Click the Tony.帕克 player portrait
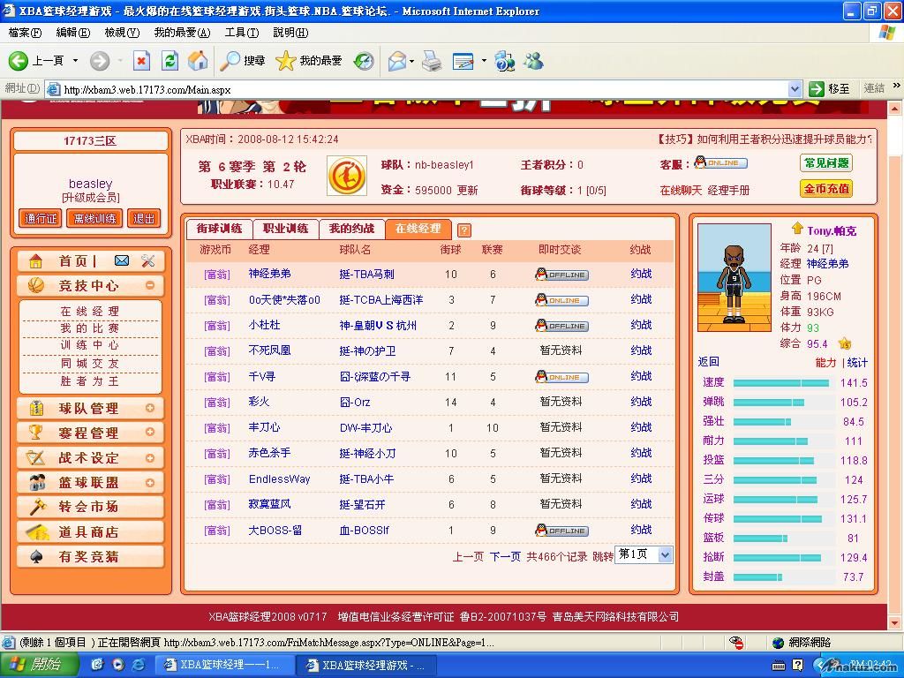 [734, 278]
